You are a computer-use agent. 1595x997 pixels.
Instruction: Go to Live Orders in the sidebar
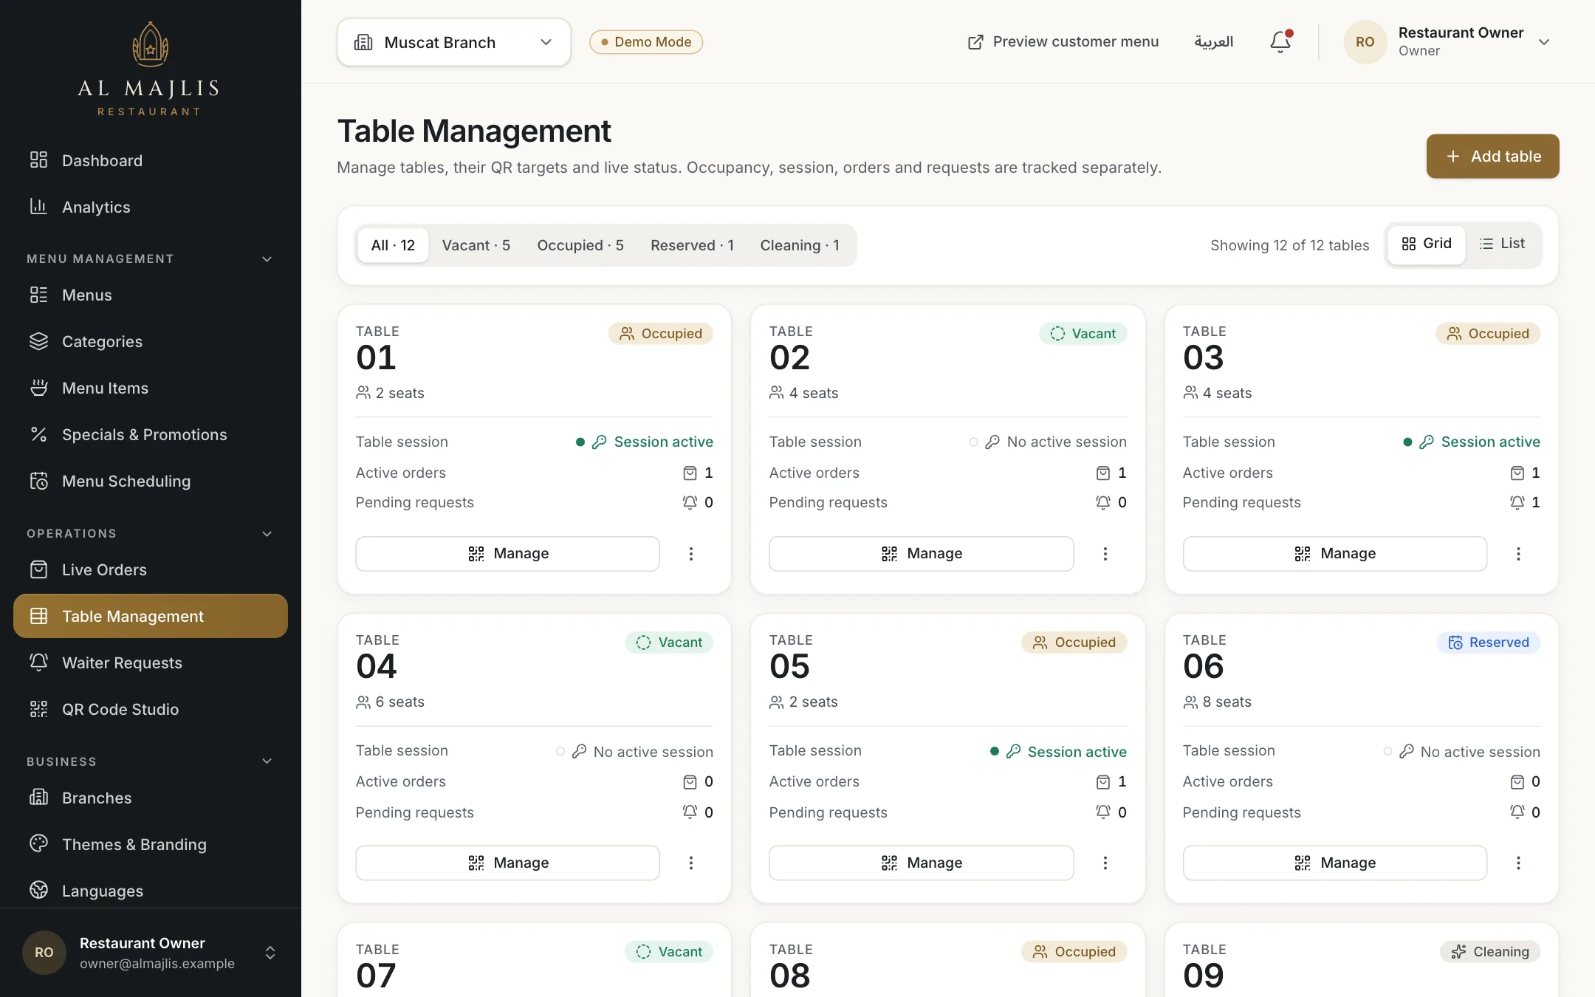[x=150, y=569]
